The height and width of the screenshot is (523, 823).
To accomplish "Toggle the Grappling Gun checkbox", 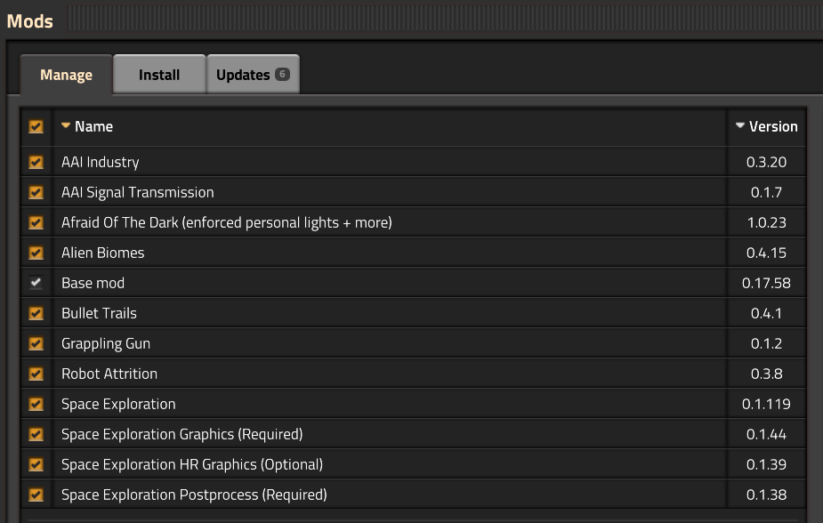I will coord(36,343).
